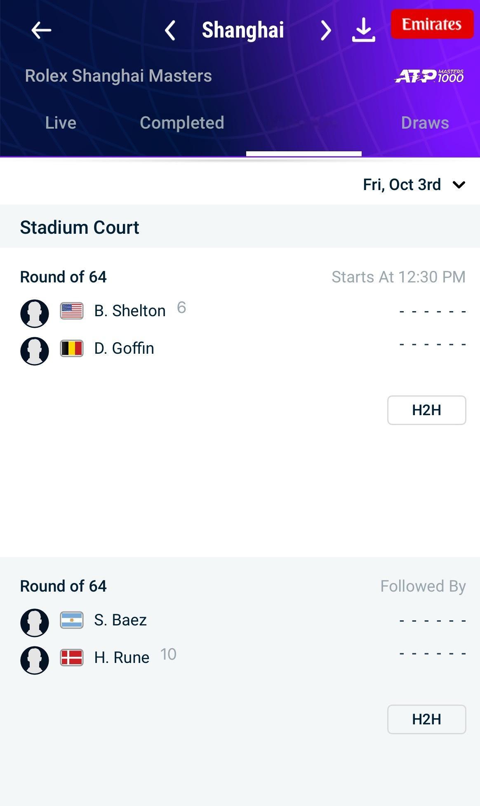
Task: Switch to the Live tab
Action: pos(61,123)
